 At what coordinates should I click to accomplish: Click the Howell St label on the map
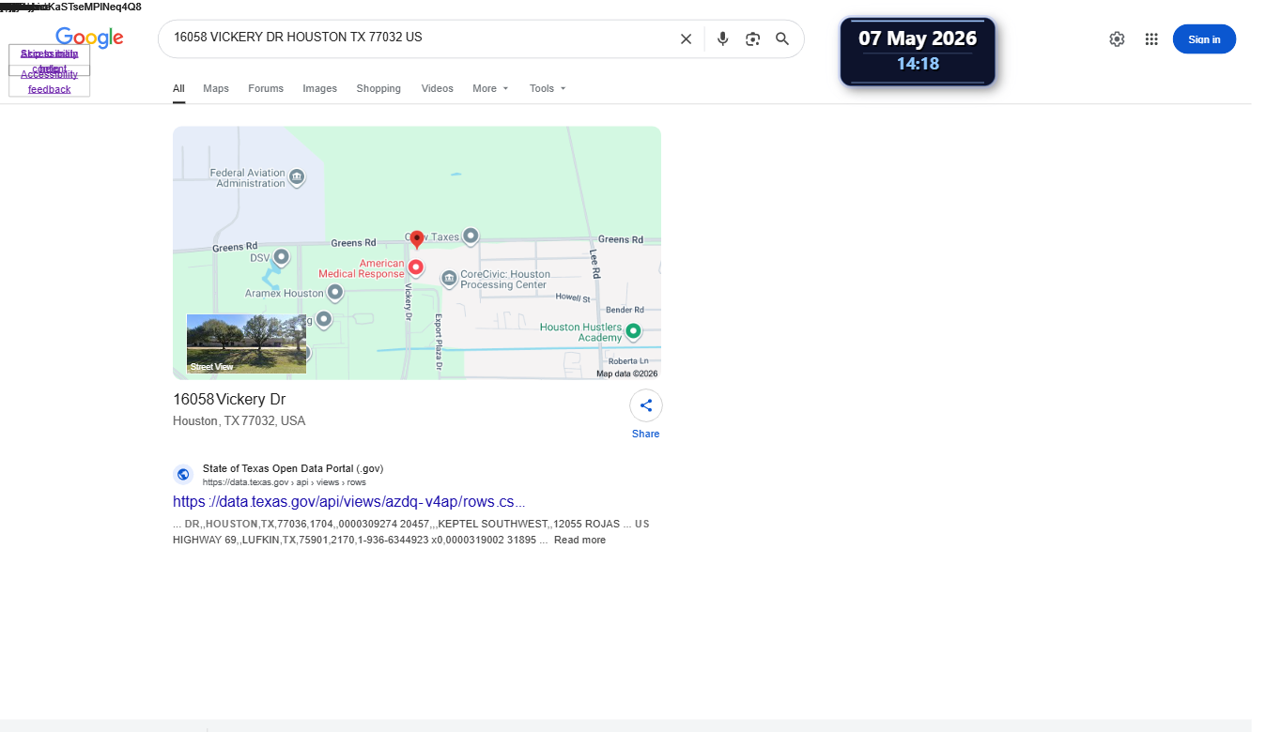pos(573,298)
